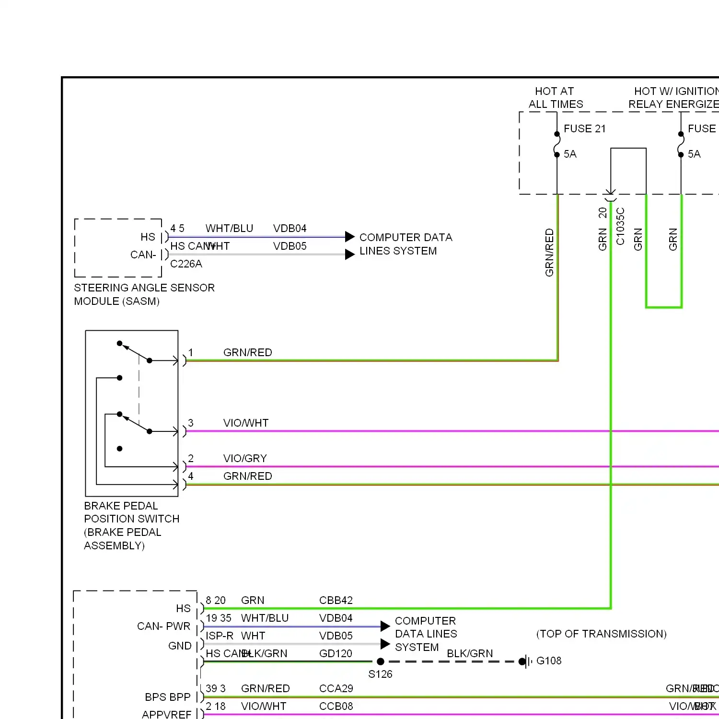
Task: Click the lower "COMPUTER DATA LINES SYSTEM" reference
Action: (426, 634)
